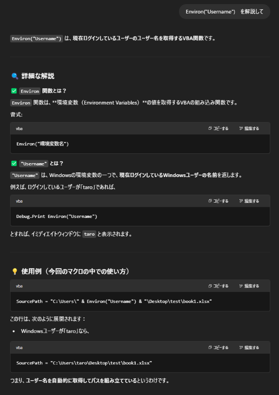Viewport: 279px width, 395px height.
Task: Click green checkmark beside Environ 関数とは？
Action: coord(14,91)
